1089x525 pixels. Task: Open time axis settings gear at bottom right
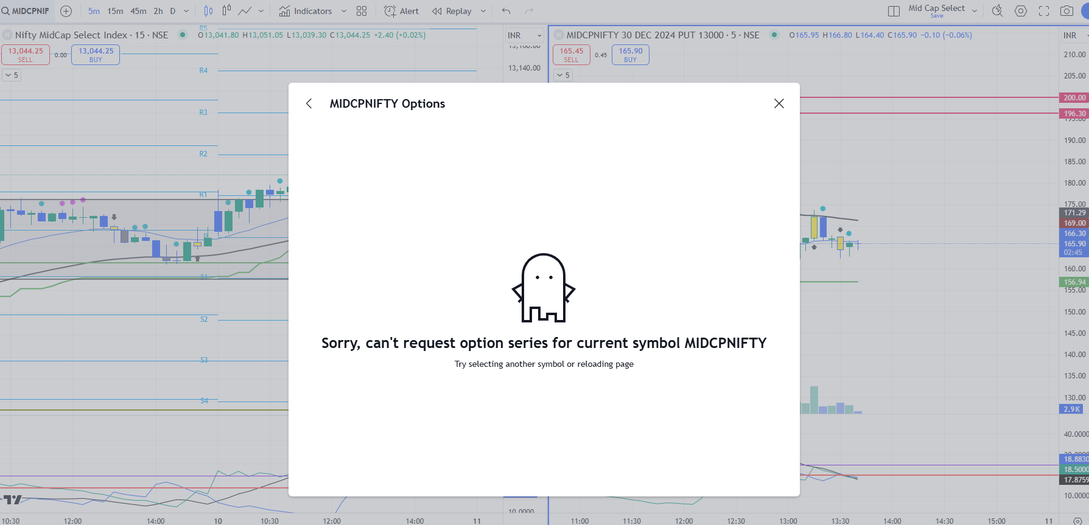pos(1077,521)
